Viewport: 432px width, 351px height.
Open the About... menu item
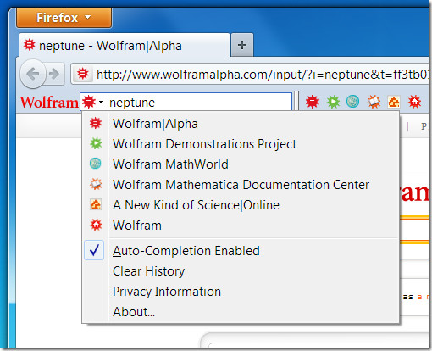pyautogui.click(x=241, y=312)
